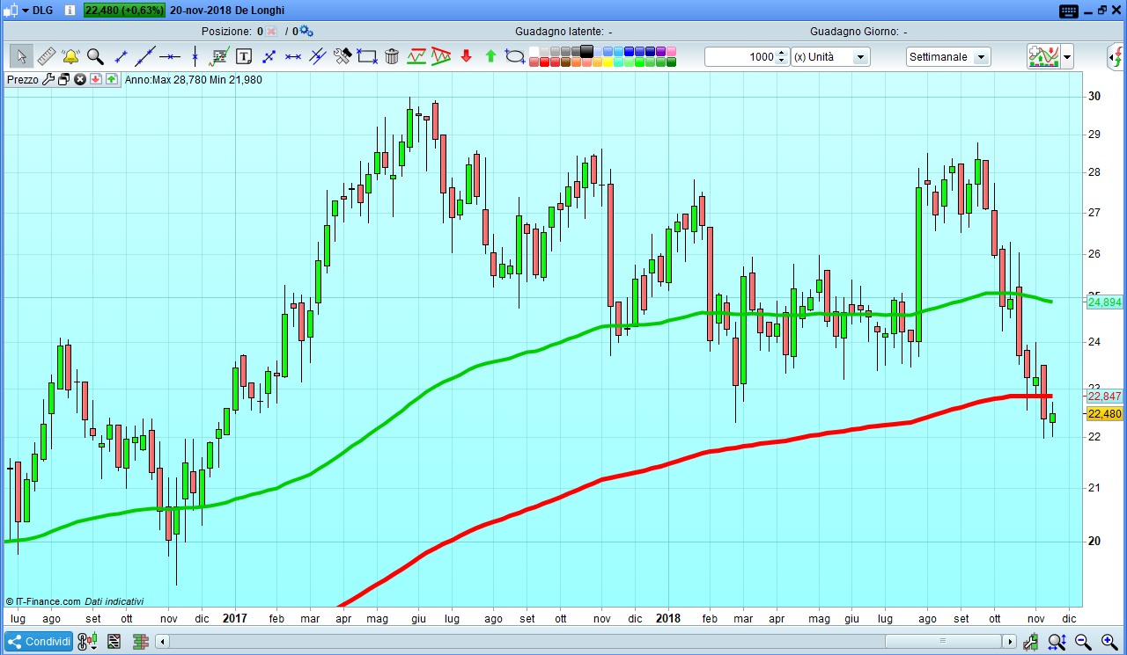Delete drawings with the trash can
Screen dimensions: 1127x655
pos(392,57)
